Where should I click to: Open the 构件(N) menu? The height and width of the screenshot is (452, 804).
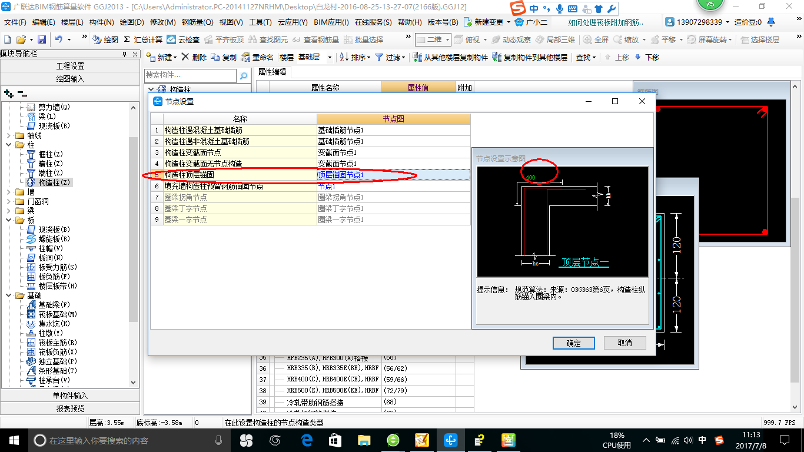101,22
